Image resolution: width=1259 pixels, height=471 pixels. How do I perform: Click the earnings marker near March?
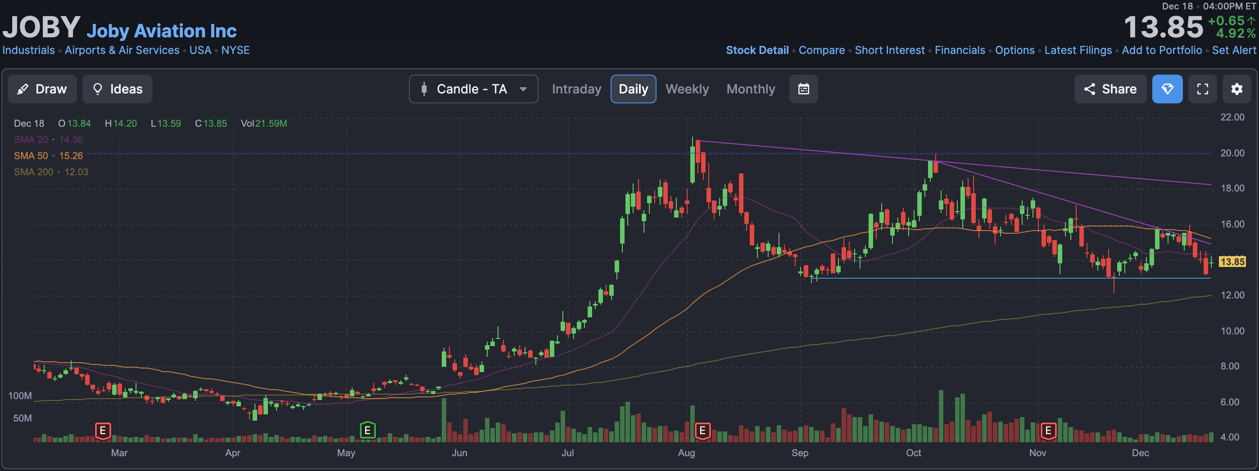103,431
